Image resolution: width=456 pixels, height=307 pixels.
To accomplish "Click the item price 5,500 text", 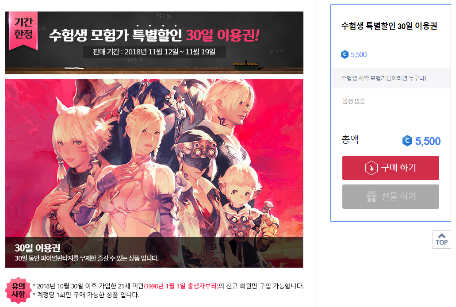I will pos(359,54).
